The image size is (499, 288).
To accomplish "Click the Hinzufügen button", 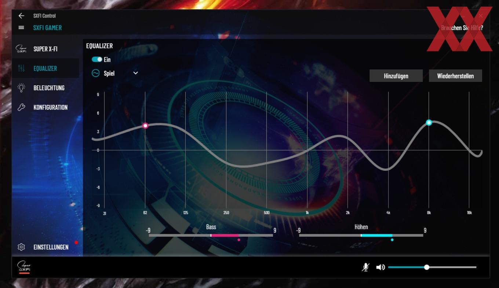I will pyautogui.click(x=396, y=76).
